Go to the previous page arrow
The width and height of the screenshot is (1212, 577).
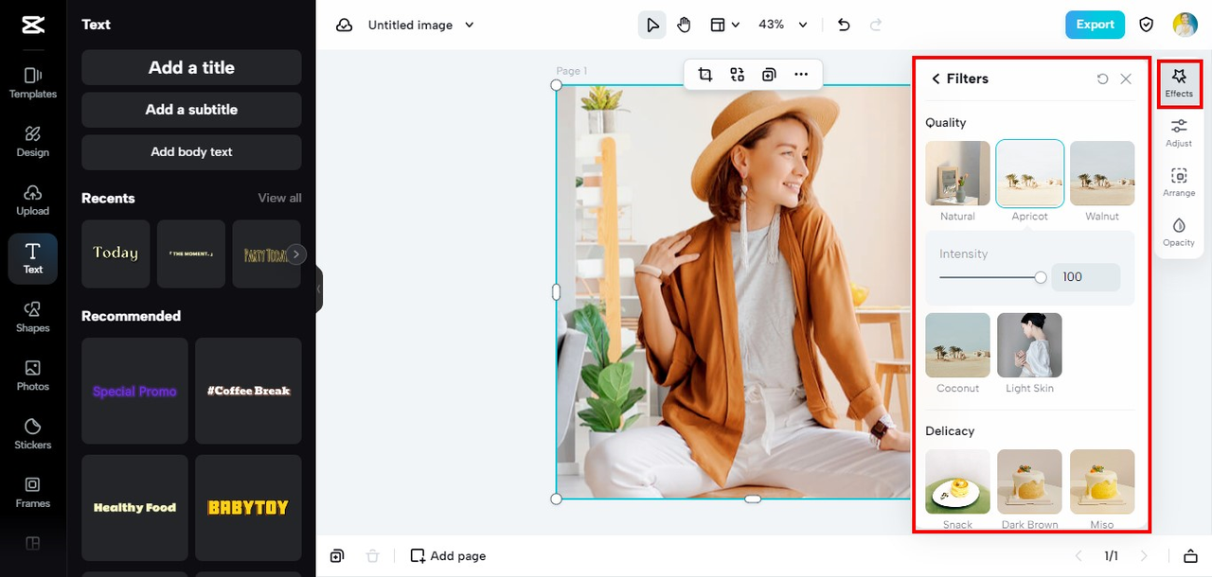click(x=1078, y=556)
